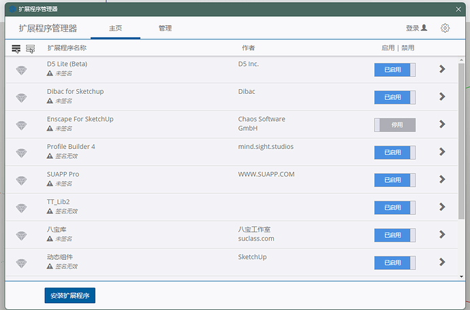
Task: Click the disable-all extensions list icon
Action: coord(30,48)
